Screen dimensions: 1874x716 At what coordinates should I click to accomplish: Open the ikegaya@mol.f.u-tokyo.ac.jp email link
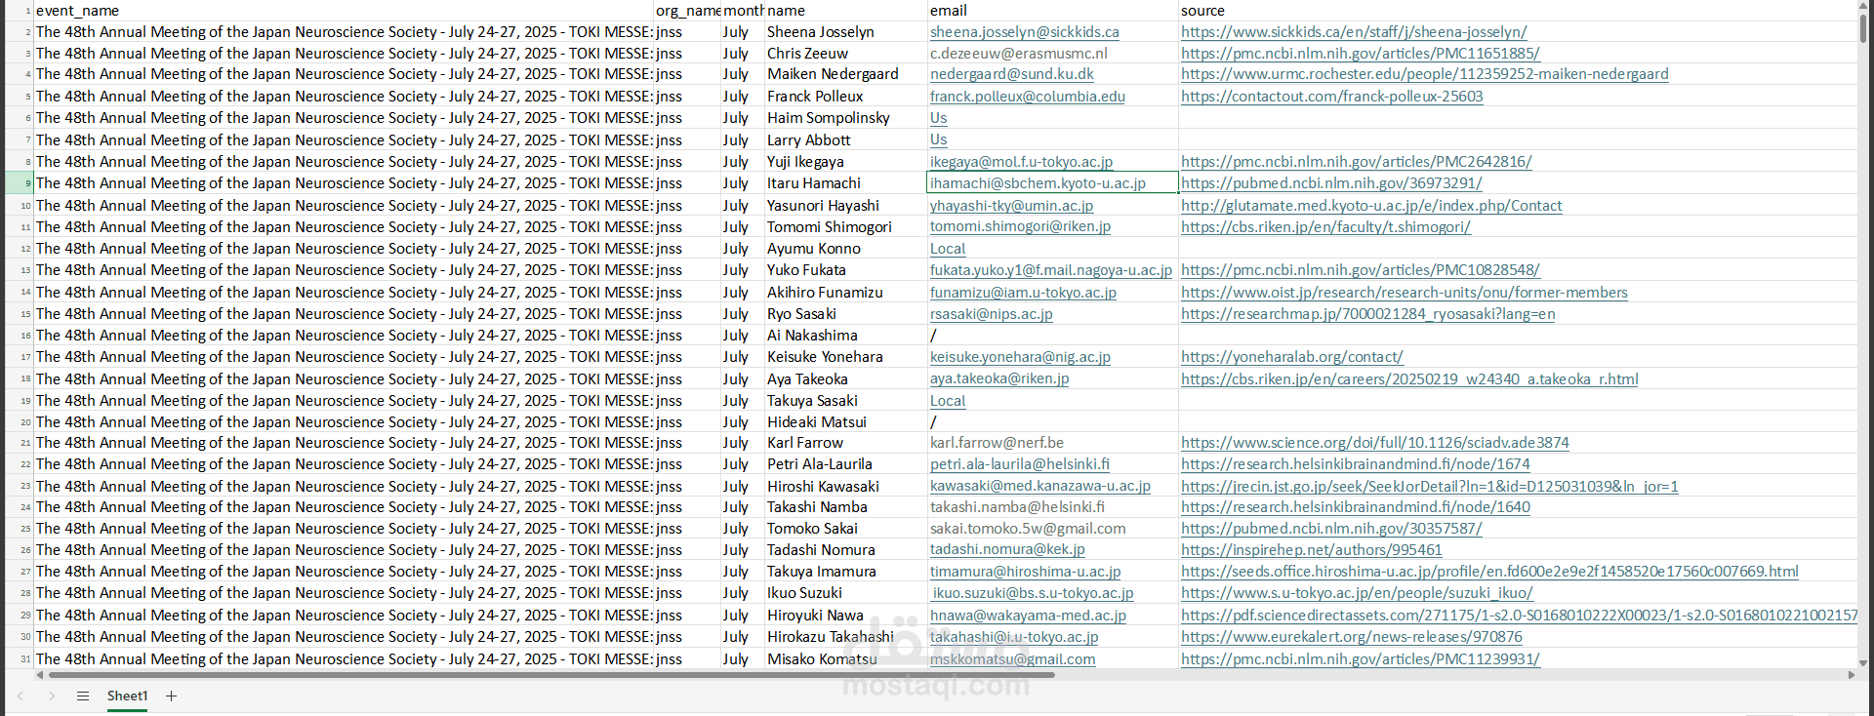click(1021, 162)
